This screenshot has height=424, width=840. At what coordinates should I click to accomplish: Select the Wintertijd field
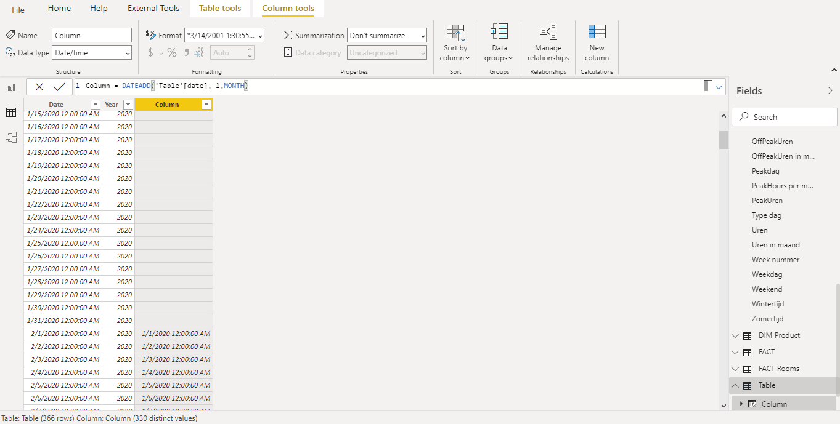pyautogui.click(x=768, y=304)
